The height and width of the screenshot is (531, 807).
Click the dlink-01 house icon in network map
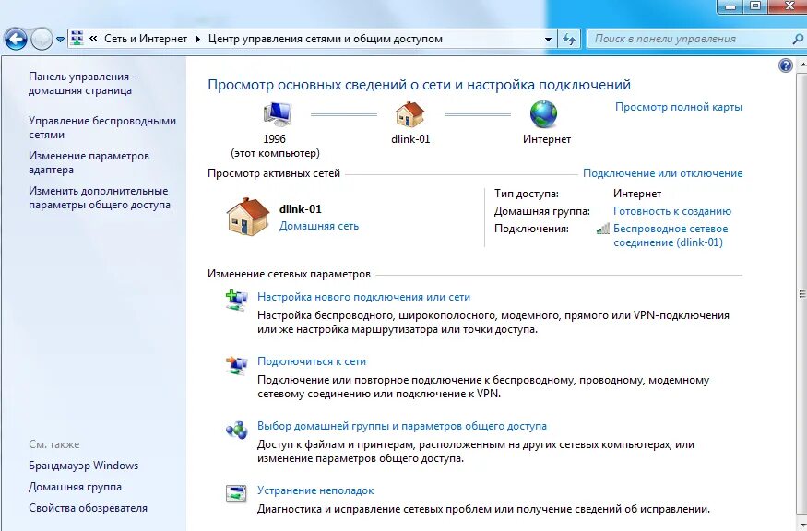tap(410, 114)
